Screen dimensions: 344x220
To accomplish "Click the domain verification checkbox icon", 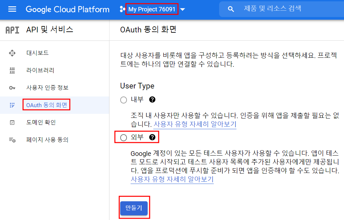I will 12,123.
